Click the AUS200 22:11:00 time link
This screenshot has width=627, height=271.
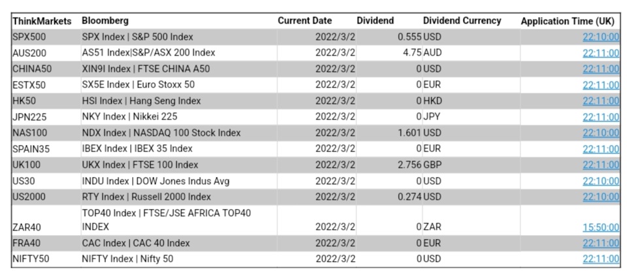[x=600, y=52]
